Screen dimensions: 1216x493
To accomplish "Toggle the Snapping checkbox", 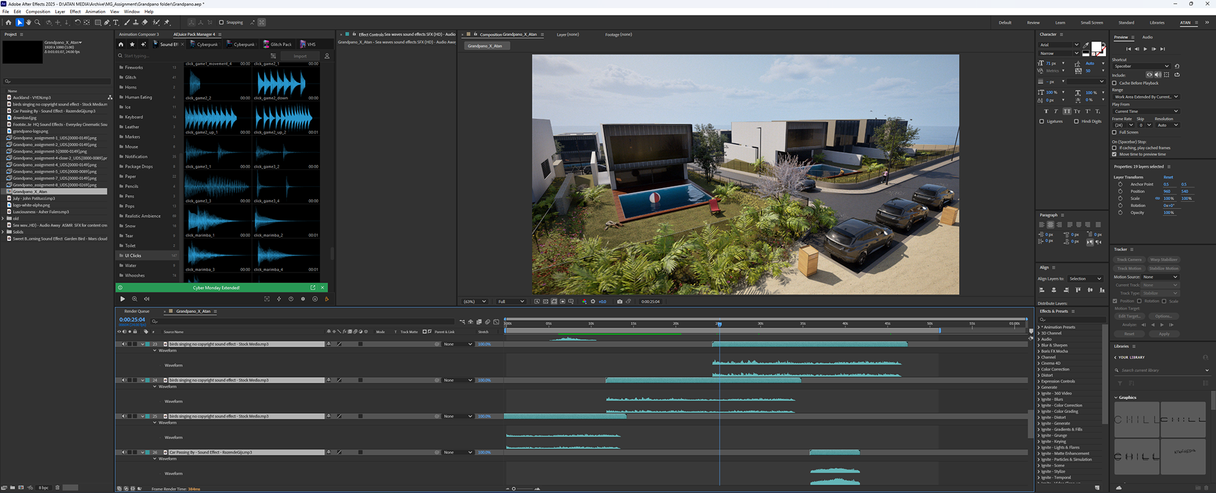I will click(221, 22).
